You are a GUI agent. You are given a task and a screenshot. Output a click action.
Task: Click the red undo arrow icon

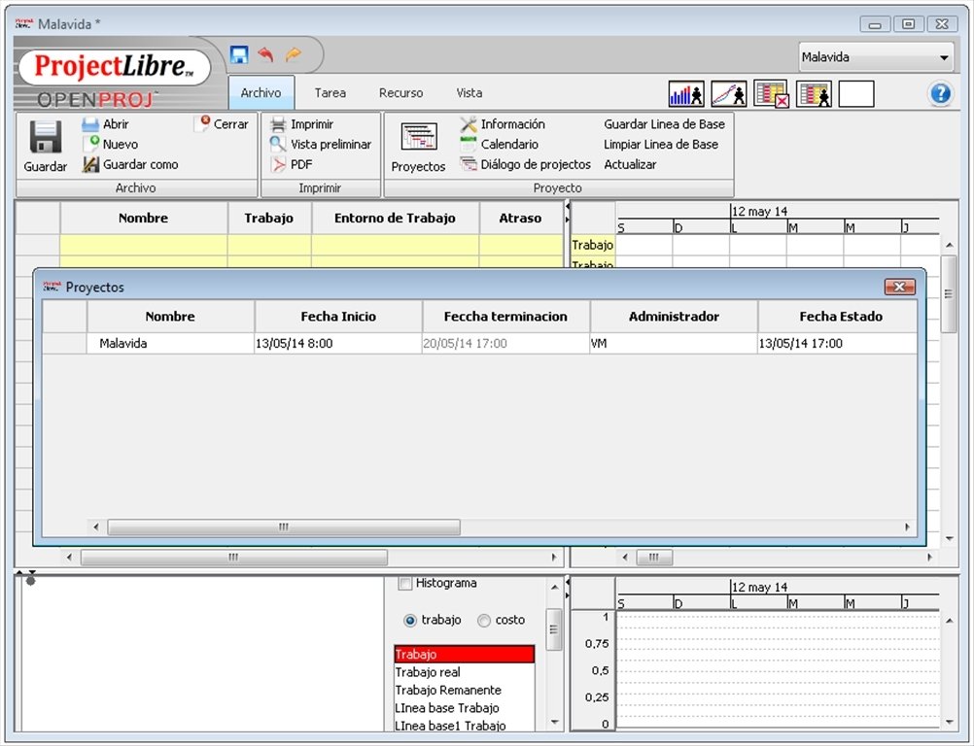(x=266, y=54)
